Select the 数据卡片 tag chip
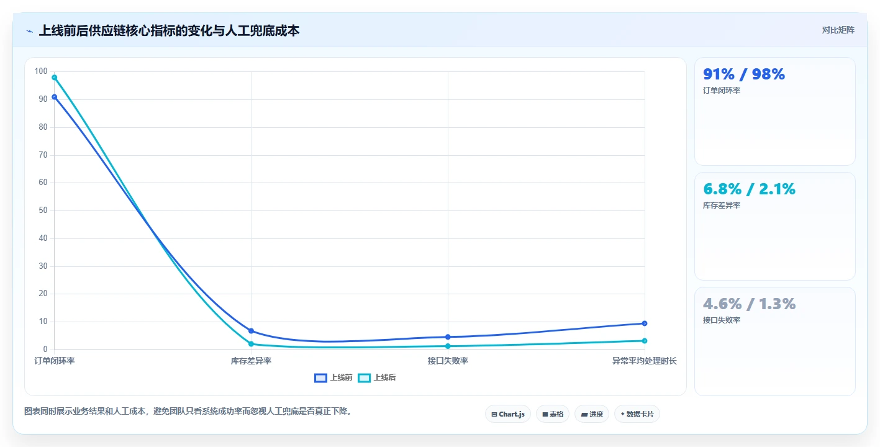 [637, 414]
